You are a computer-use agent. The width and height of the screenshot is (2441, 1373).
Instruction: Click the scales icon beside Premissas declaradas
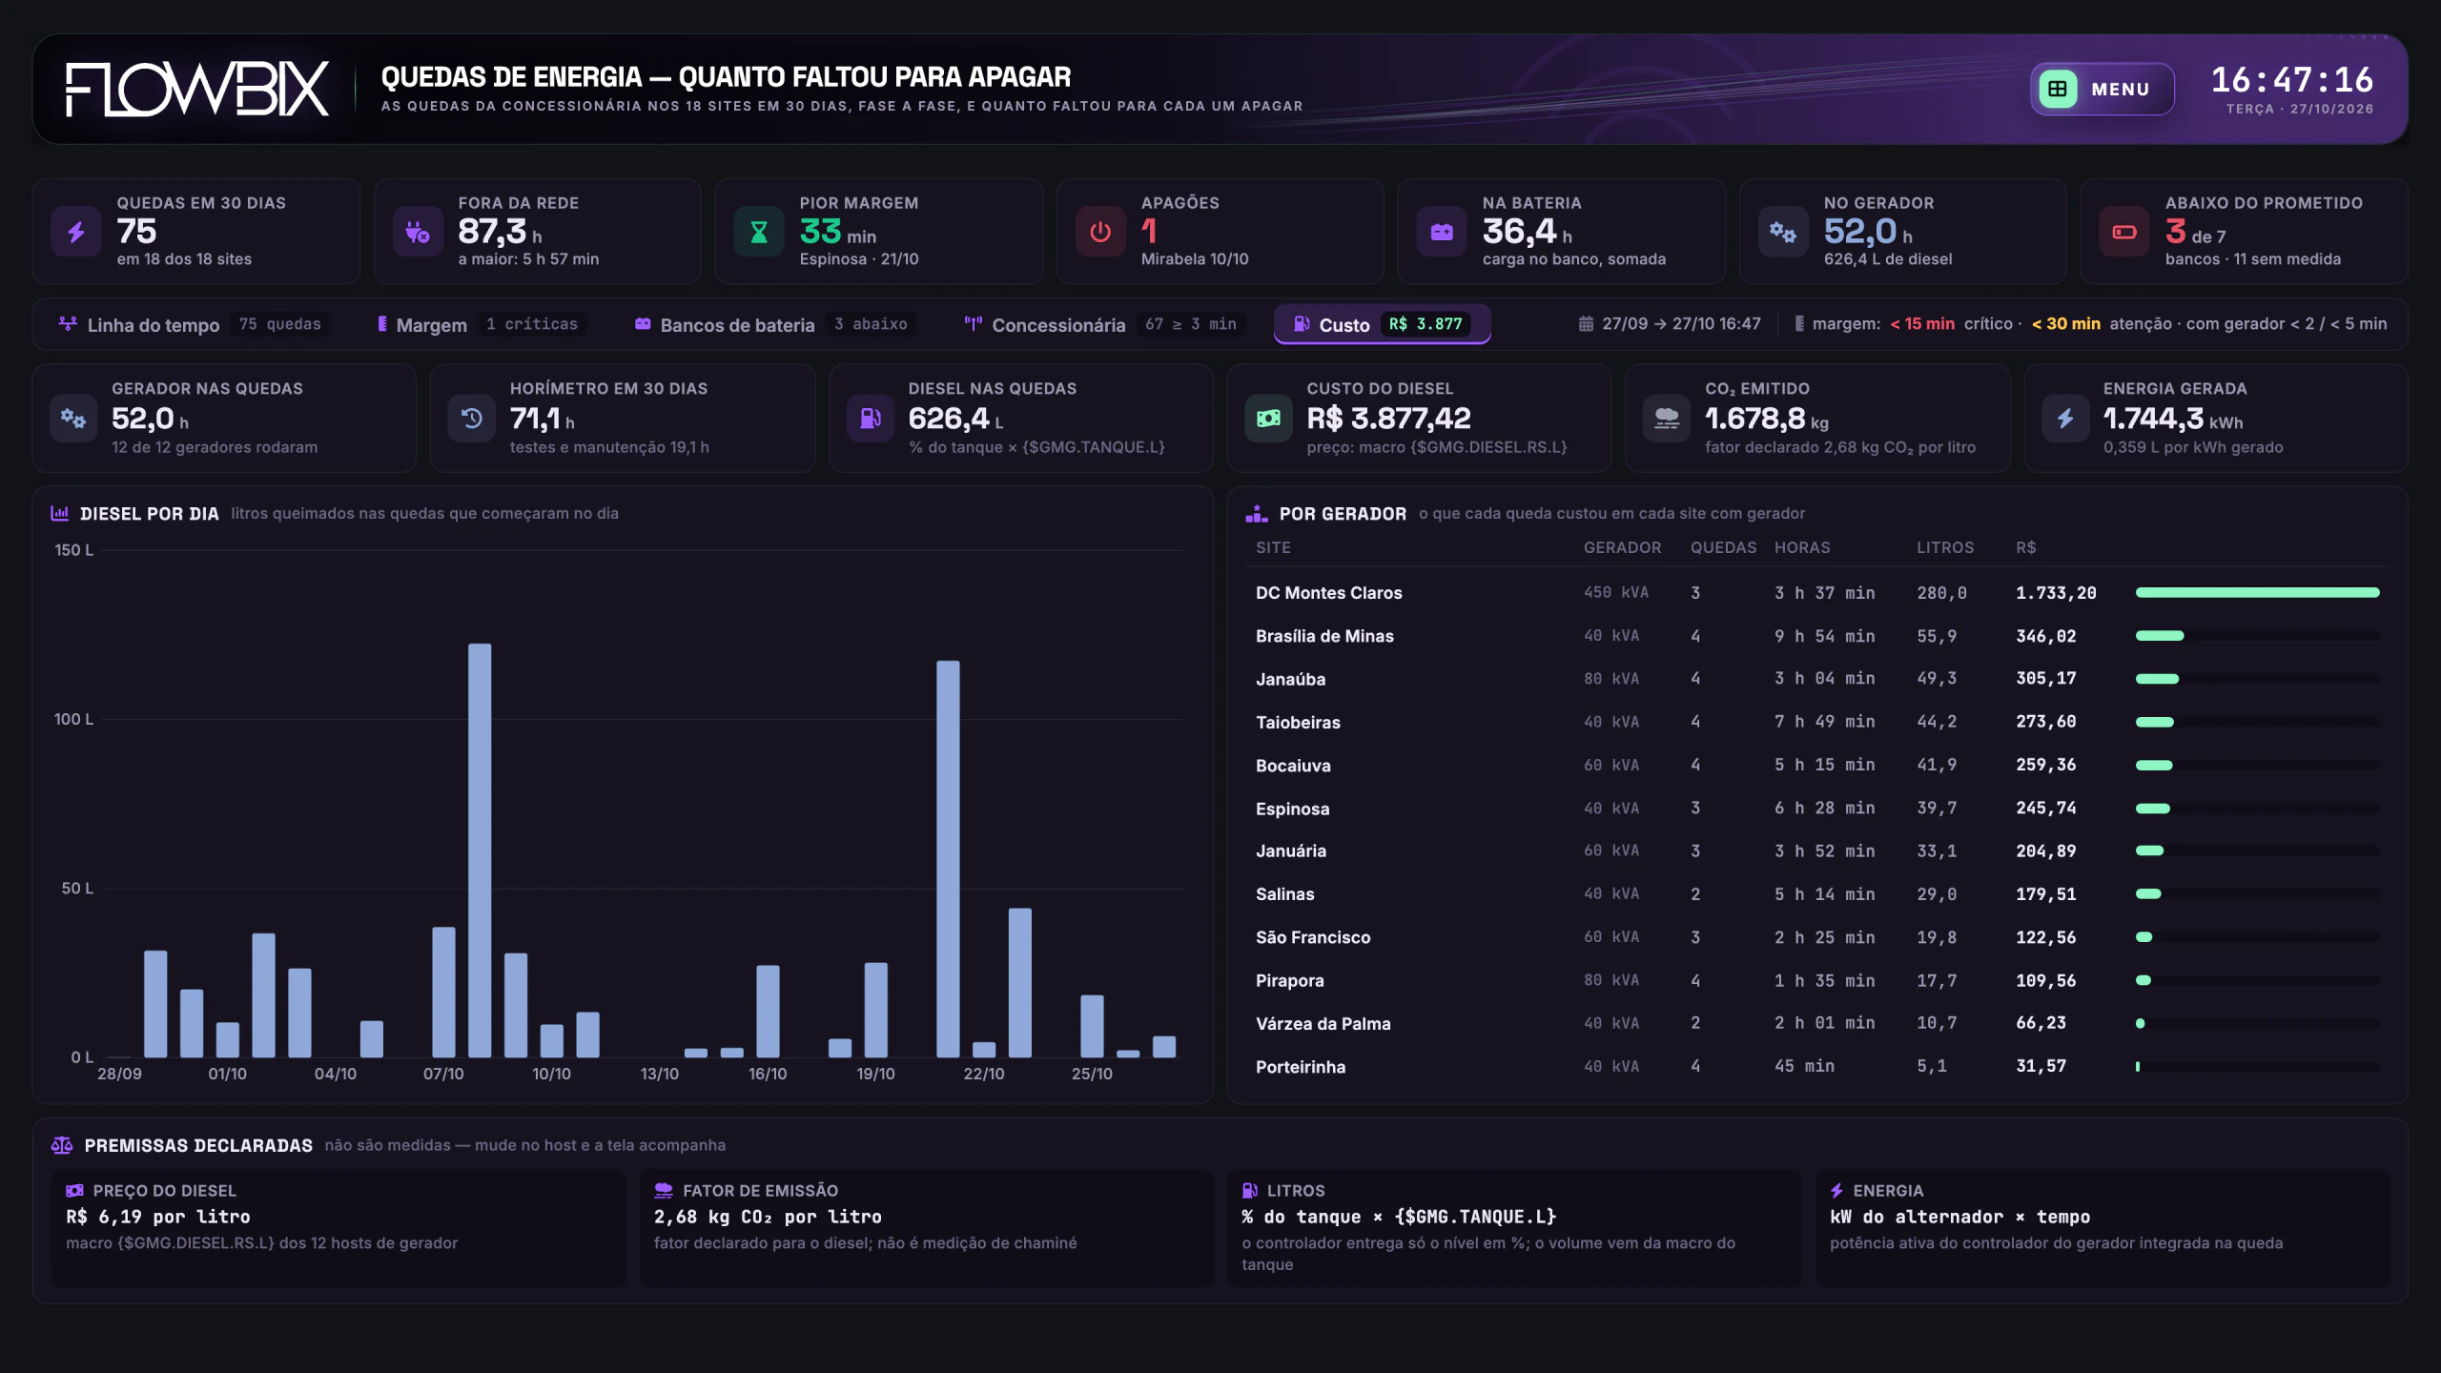click(62, 1145)
